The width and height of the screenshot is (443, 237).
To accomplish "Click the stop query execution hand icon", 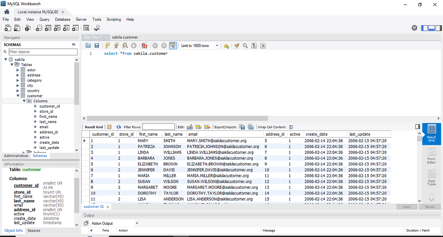I will 134,46.
